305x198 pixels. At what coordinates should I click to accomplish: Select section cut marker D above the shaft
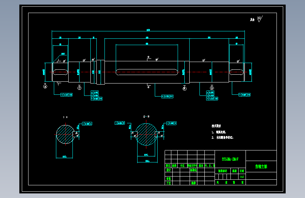[149, 58]
